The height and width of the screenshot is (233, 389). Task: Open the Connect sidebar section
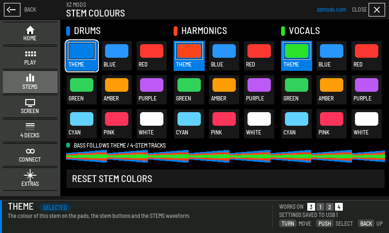(x=30, y=155)
